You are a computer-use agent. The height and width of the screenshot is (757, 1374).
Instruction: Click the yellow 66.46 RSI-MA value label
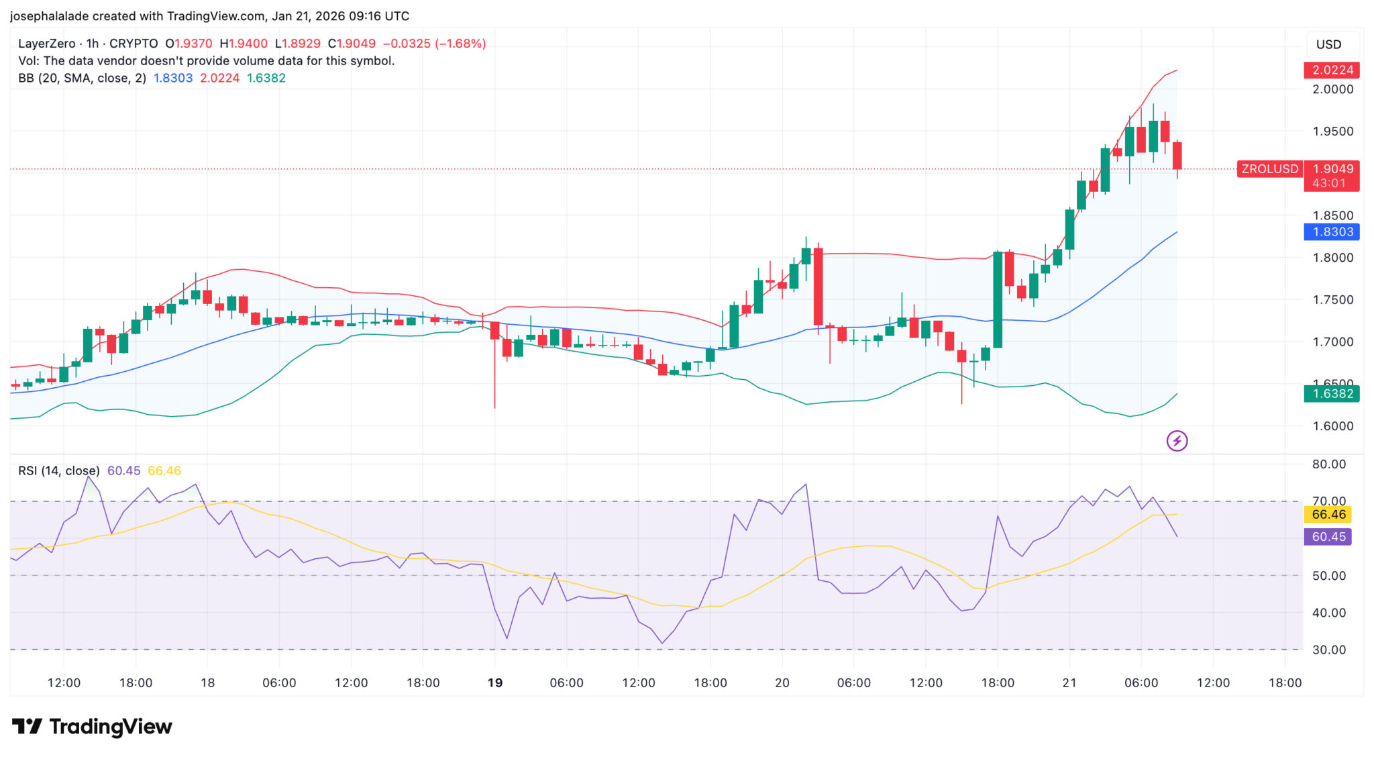click(1328, 515)
